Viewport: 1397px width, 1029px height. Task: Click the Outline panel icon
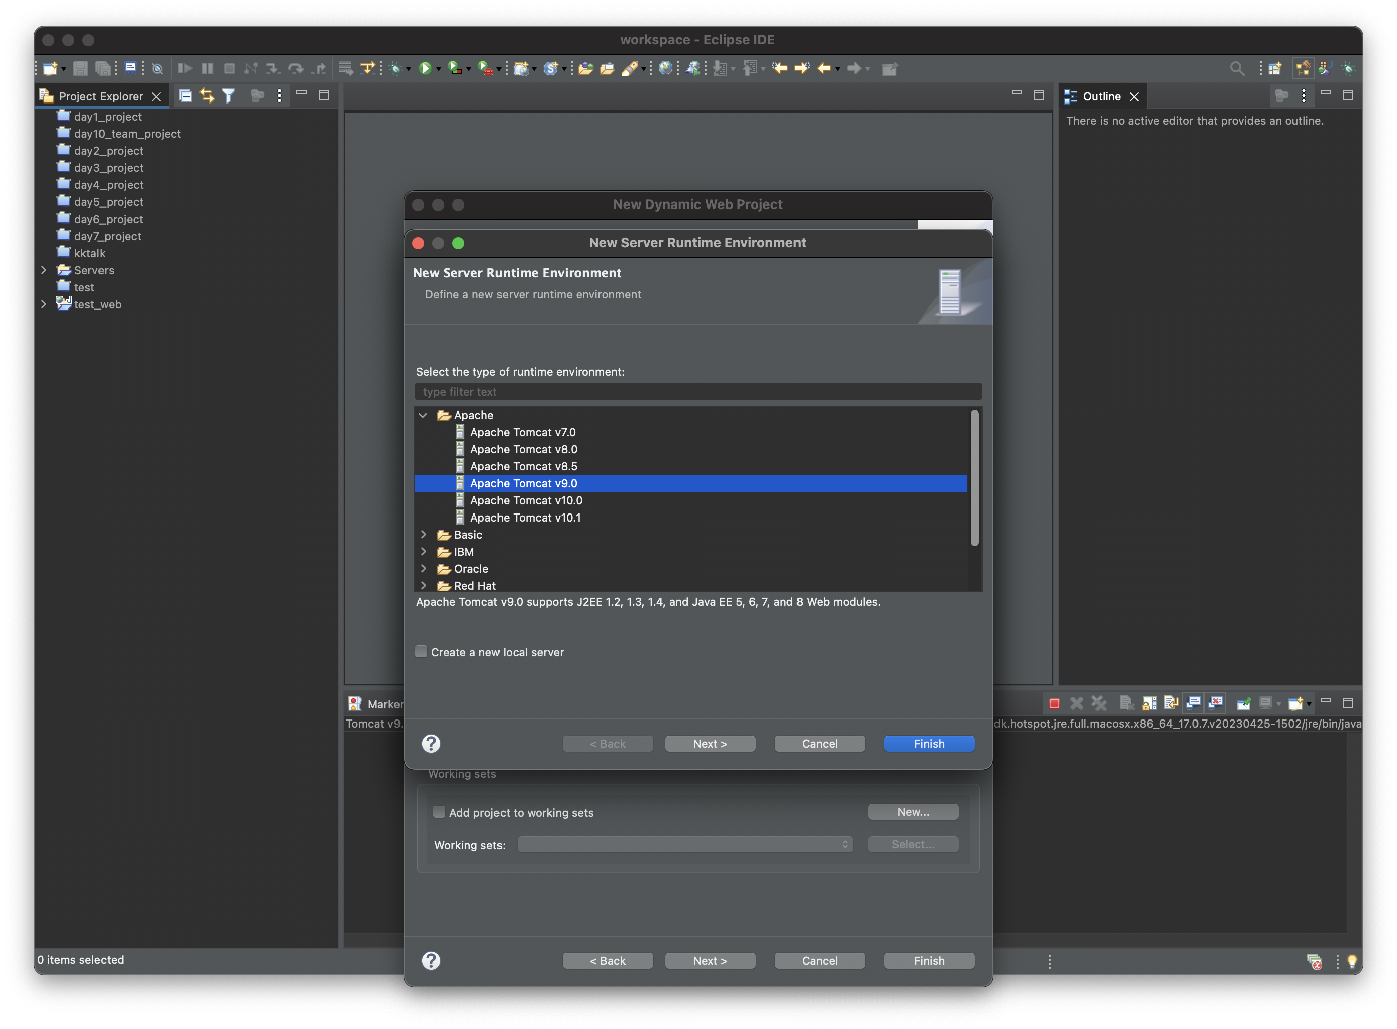[x=1073, y=96]
